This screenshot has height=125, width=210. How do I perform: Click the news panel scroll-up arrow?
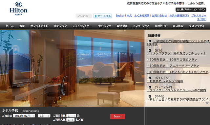click(x=207, y=41)
